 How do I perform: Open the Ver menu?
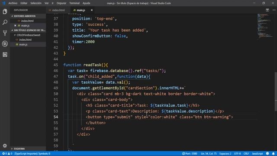pyautogui.click(x=46, y=3)
